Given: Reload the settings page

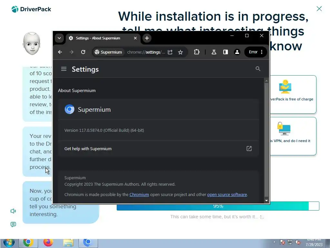Looking at the screenshot, I should point(83,52).
